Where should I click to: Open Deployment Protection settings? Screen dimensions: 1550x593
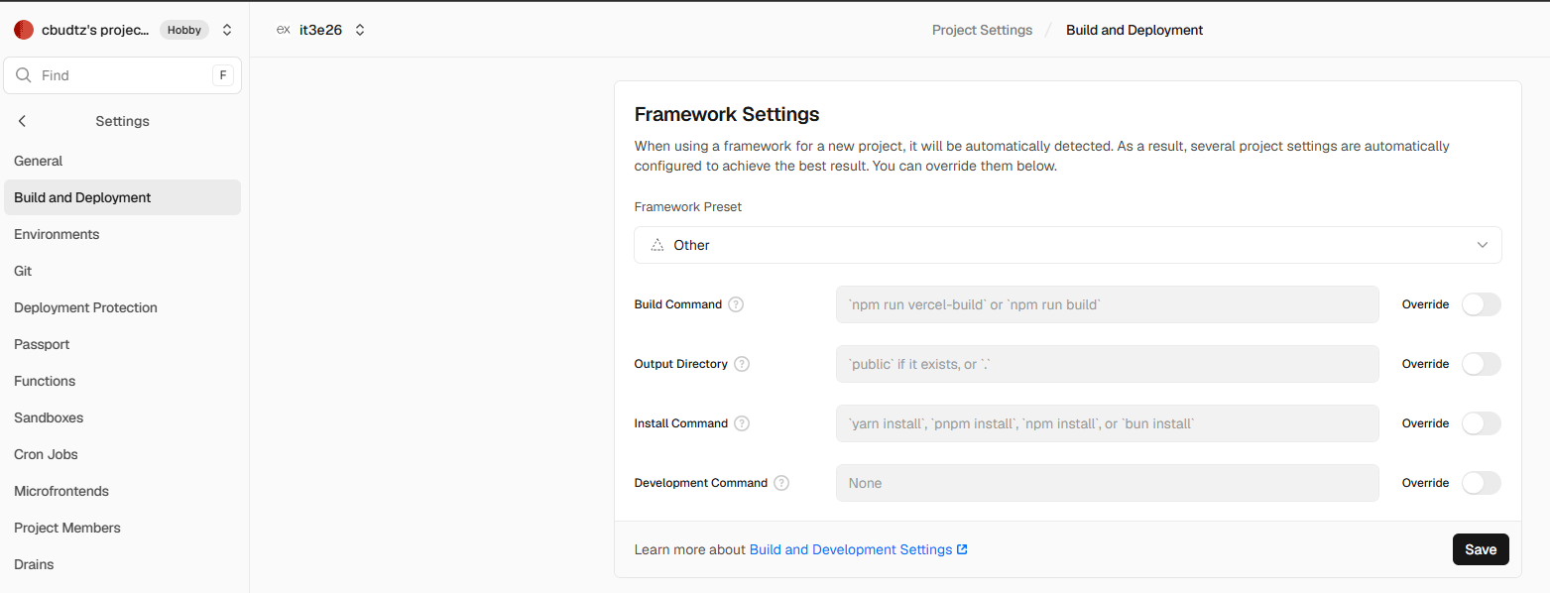coord(123,307)
